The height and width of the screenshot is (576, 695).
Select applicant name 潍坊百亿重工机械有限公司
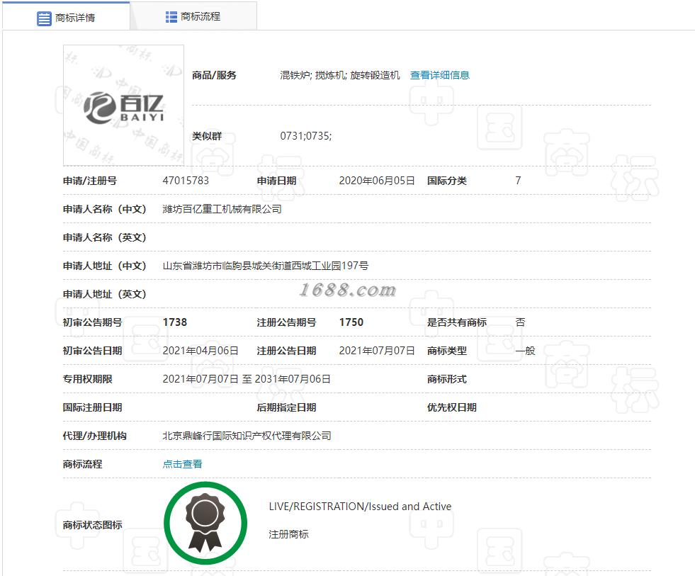coord(222,209)
